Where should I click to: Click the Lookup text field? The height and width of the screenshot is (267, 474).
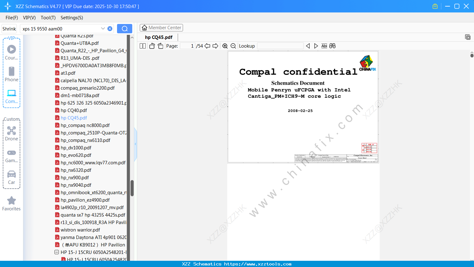tap(280, 46)
